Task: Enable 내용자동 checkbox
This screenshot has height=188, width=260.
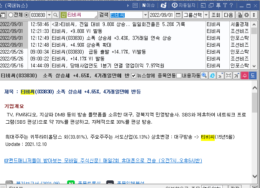Action: coord(179,76)
